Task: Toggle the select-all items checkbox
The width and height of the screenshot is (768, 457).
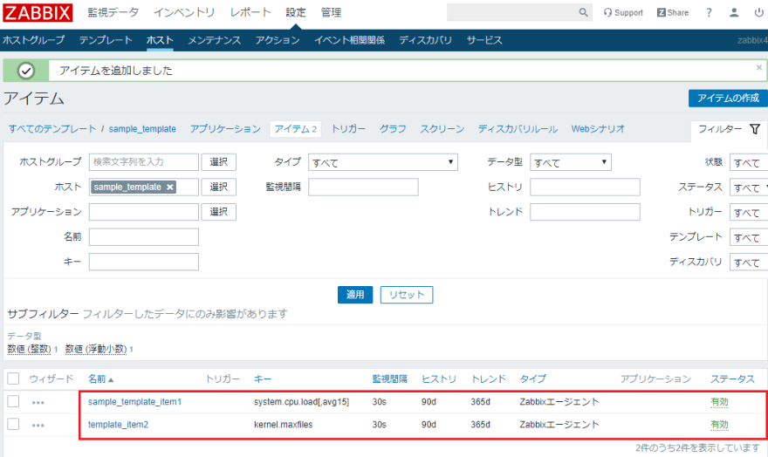Action: pos(13,379)
